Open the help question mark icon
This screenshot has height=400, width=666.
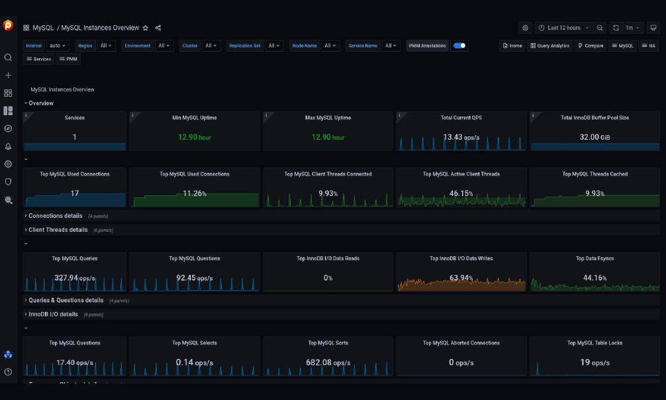pyautogui.click(x=8, y=372)
